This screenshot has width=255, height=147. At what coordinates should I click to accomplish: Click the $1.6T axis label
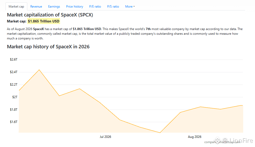click(14, 122)
